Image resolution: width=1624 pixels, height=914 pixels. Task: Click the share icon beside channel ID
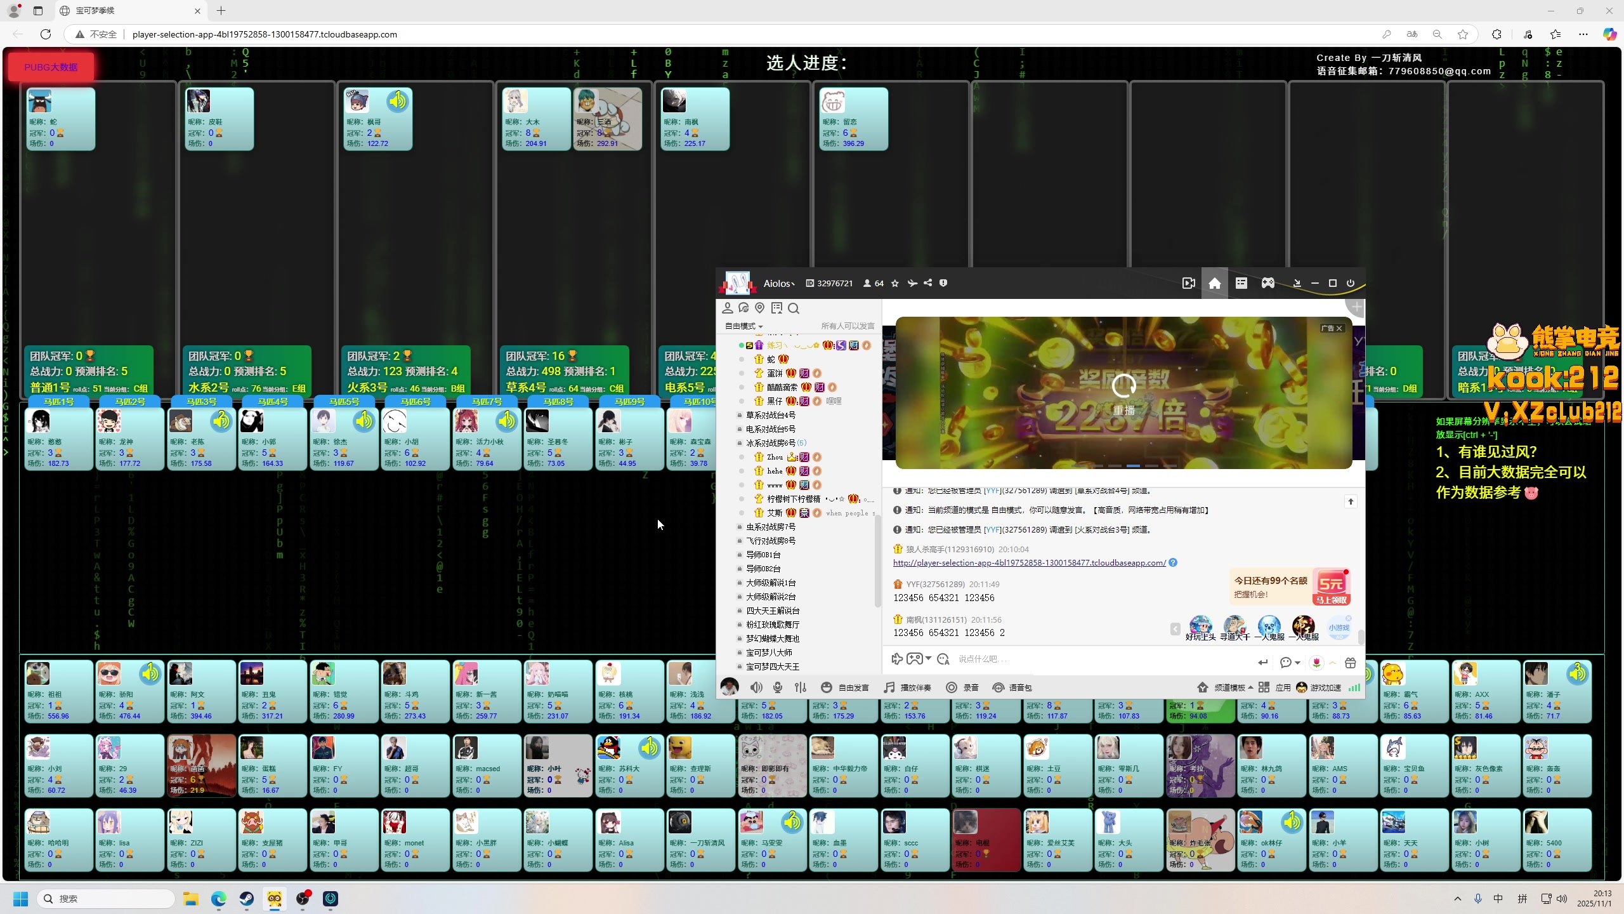coord(928,283)
